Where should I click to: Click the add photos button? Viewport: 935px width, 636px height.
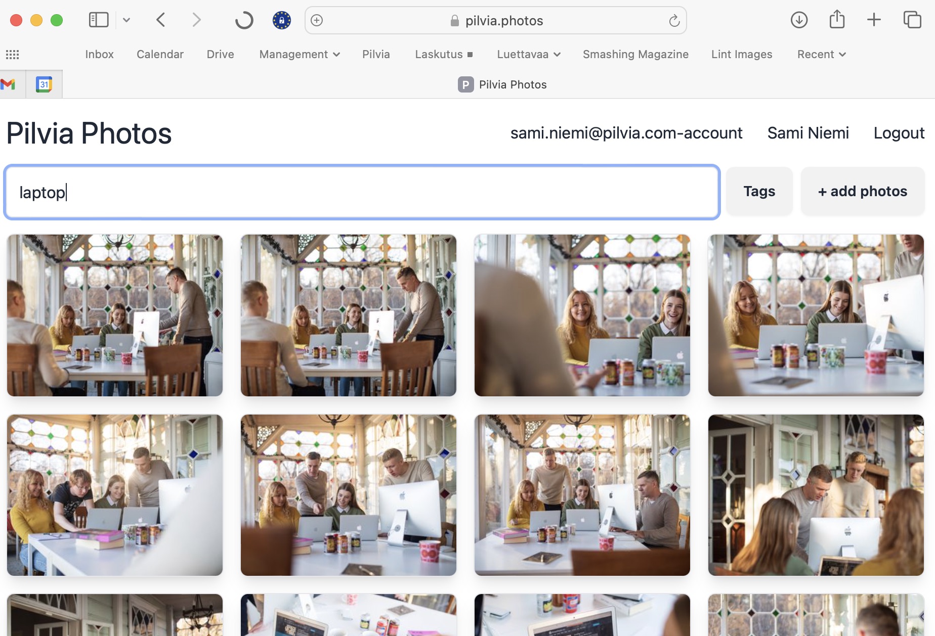coord(862,192)
